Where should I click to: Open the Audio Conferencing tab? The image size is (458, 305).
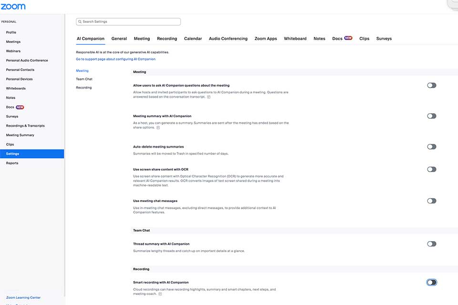228,39
